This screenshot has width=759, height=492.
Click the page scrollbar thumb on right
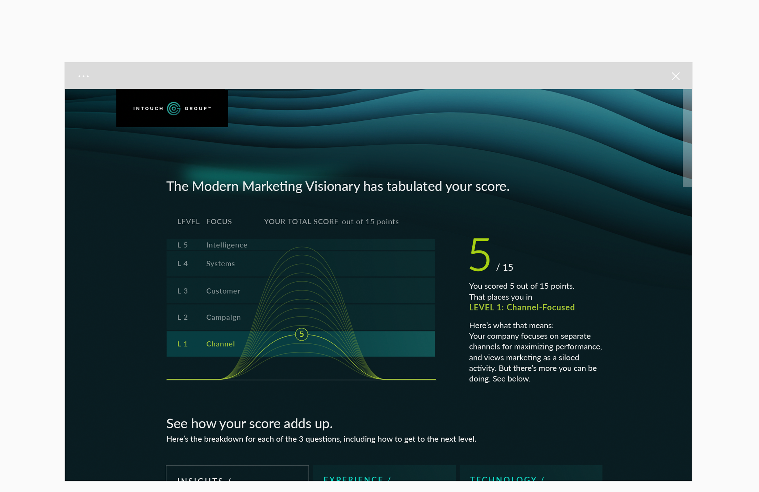click(x=687, y=138)
